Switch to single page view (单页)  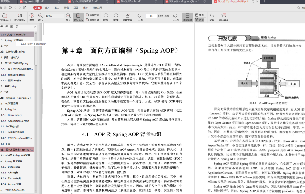point(200,15)
